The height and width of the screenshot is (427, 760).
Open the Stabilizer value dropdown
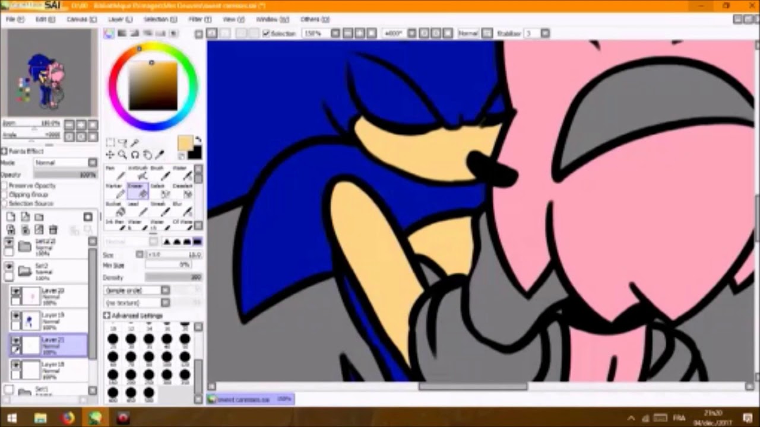coord(545,34)
